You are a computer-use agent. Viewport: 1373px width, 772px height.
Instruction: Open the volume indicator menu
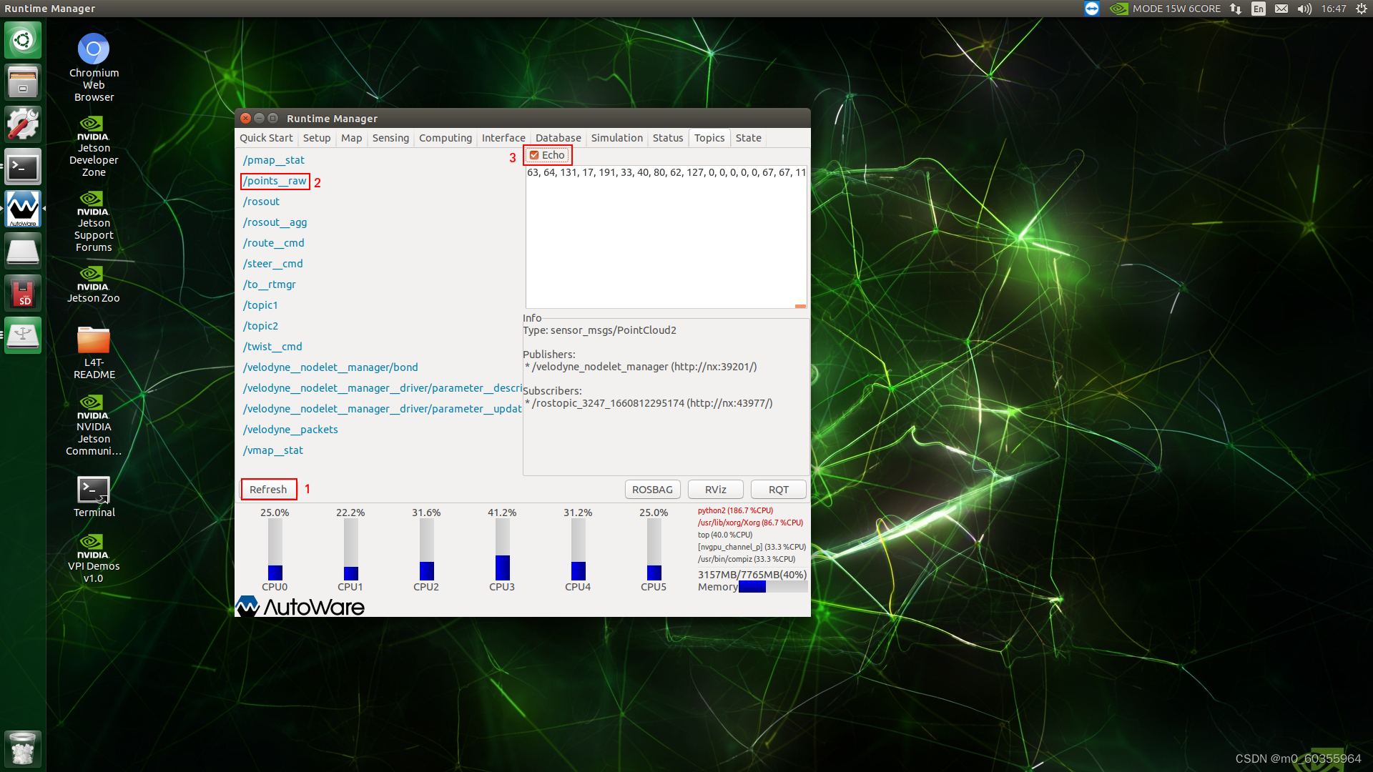pyautogui.click(x=1304, y=9)
